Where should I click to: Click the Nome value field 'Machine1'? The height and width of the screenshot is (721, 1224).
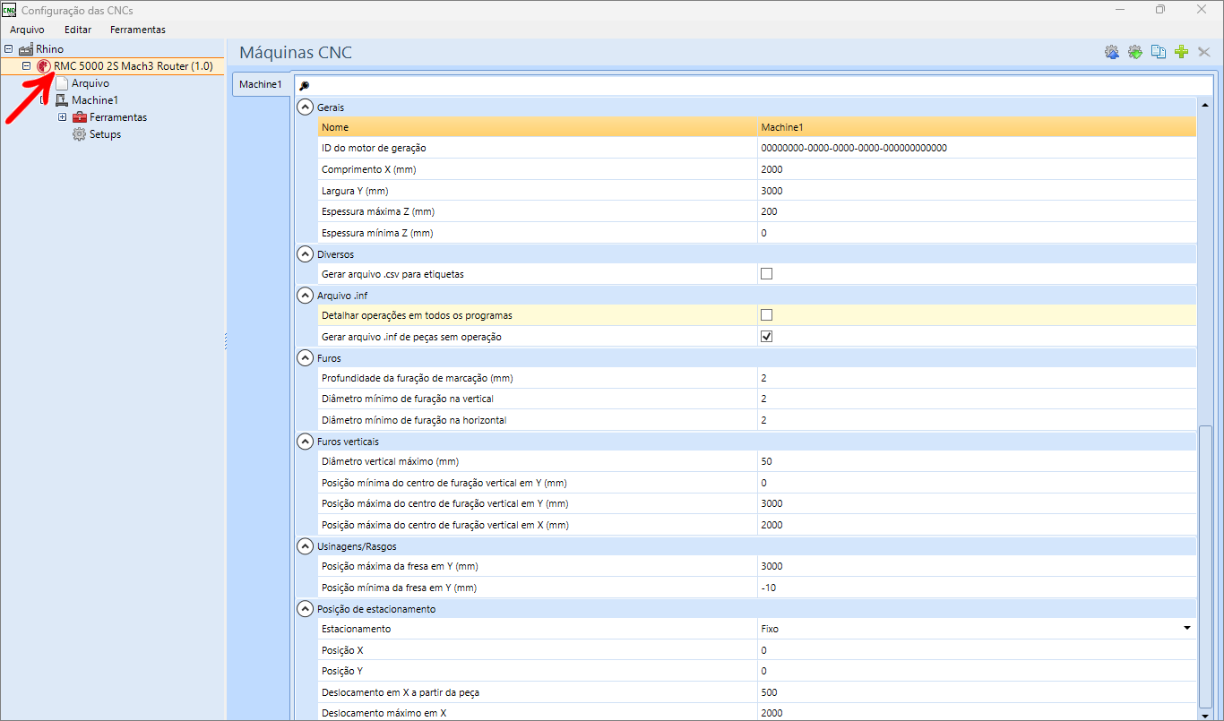[x=977, y=127]
